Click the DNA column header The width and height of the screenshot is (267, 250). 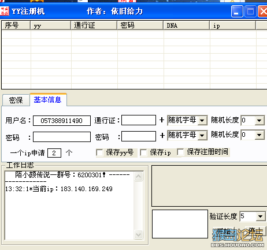point(187,25)
